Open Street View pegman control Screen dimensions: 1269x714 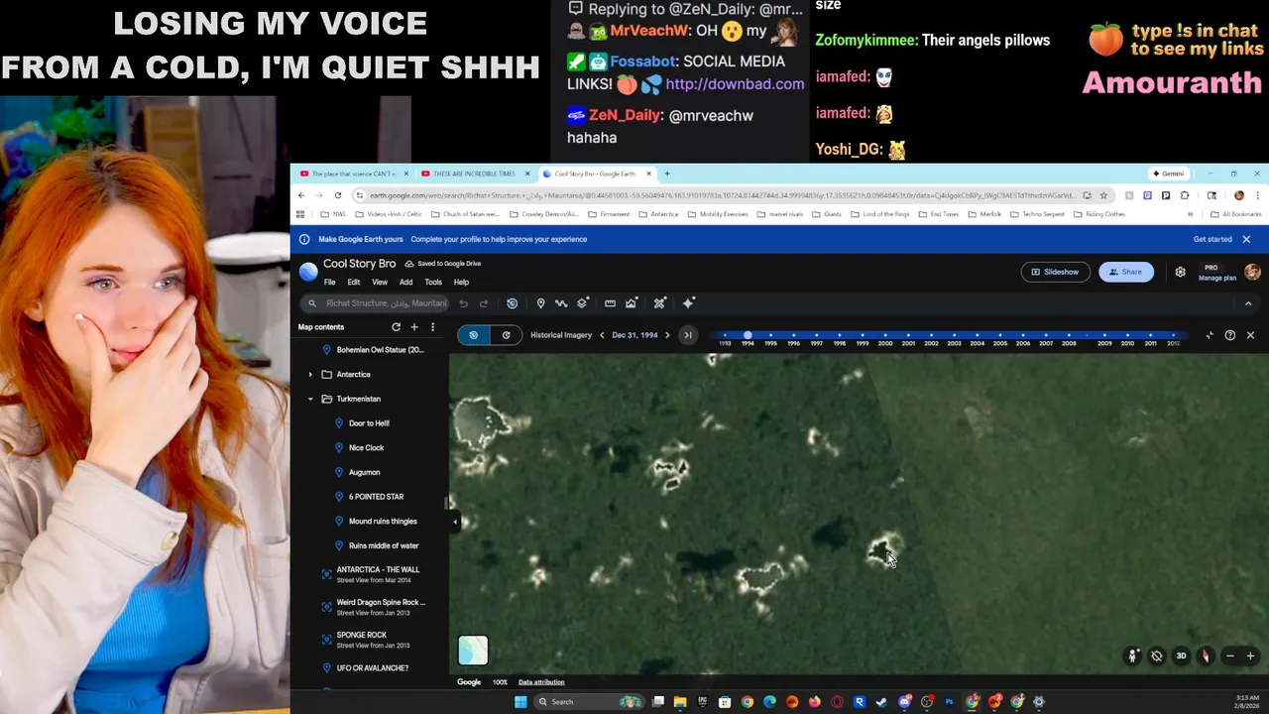coord(1133,656)
